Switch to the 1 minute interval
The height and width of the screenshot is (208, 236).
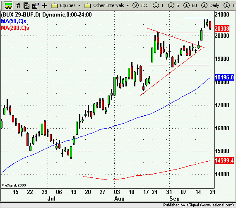pos(158,5)
